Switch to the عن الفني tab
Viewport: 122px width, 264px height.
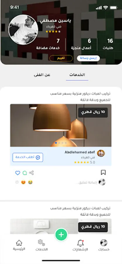(42, 75)
